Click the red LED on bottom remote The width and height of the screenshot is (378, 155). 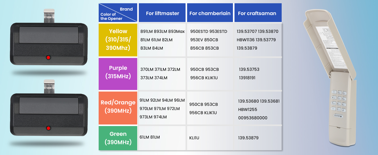point(48,128)
